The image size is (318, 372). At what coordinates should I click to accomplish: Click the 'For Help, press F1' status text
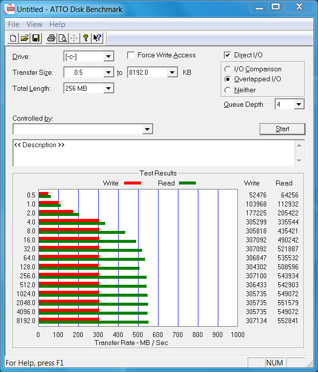point(34,363)
